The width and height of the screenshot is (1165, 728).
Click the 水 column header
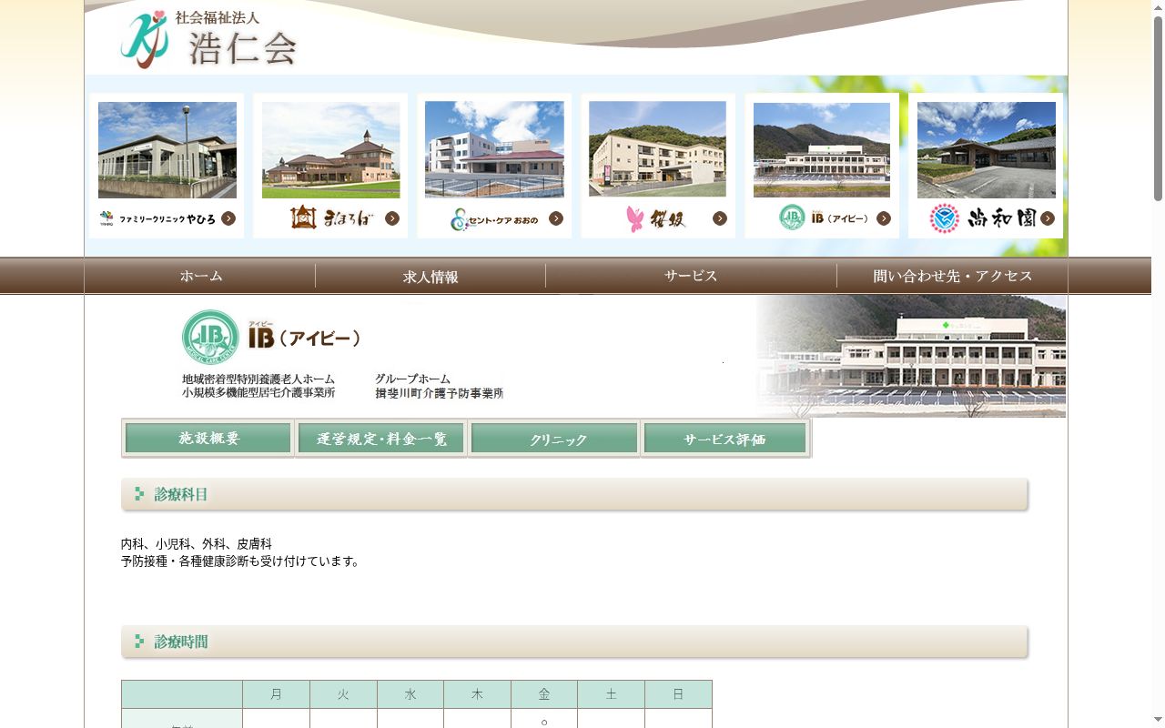(410, 694)
